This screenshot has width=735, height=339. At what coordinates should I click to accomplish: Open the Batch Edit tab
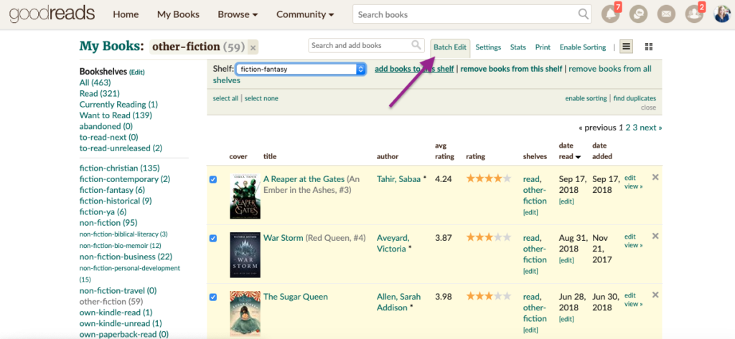[450, 47]
